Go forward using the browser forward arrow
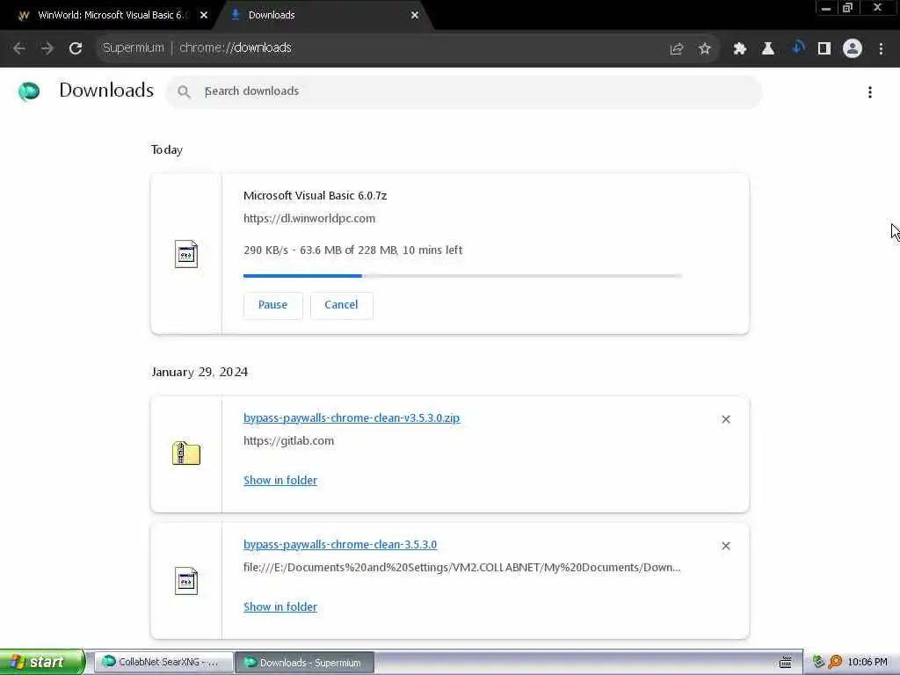900x675 pixels. point(47,48)
